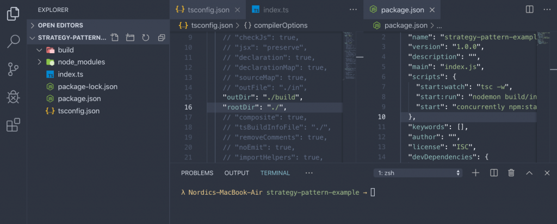The width and height of the screenshot is (557, 224).
Task: Create a new folder in Explorer
Action: coord(129,38)
